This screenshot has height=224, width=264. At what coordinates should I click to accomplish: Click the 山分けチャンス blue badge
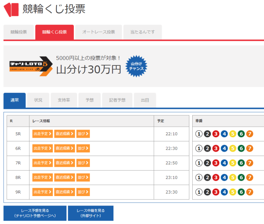pyautogui.click(x=137, y=66)
